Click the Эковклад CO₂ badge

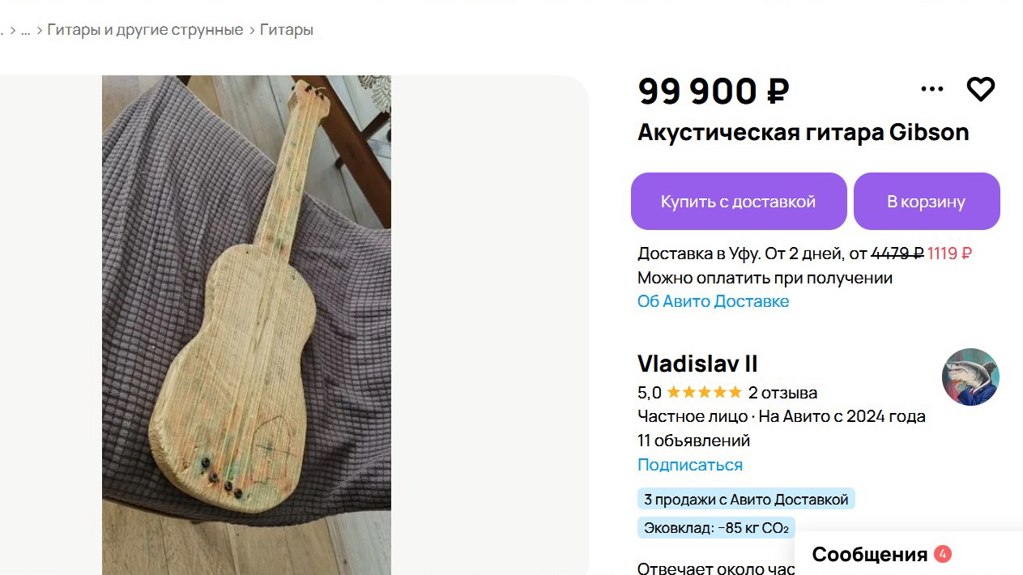pyautogui.click(x=716, y=528)
